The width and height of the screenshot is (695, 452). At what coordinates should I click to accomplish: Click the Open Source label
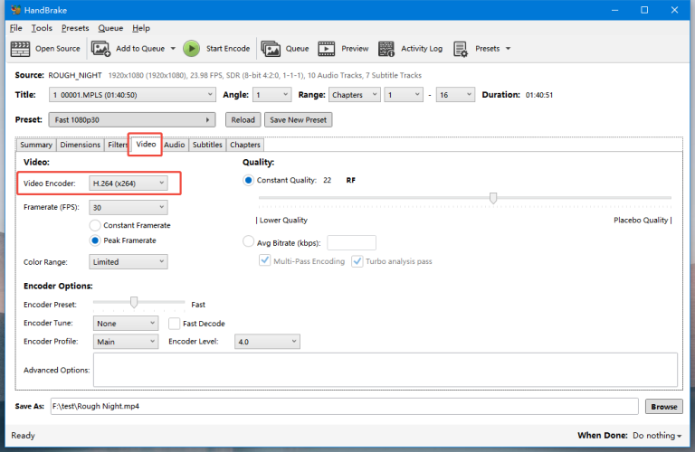coord(58,49)
